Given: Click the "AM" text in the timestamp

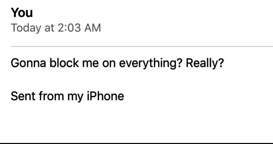Looking at the screenshot, I should (93, 28).
